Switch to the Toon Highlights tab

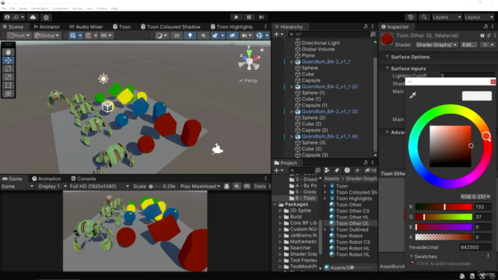(232, 26)
